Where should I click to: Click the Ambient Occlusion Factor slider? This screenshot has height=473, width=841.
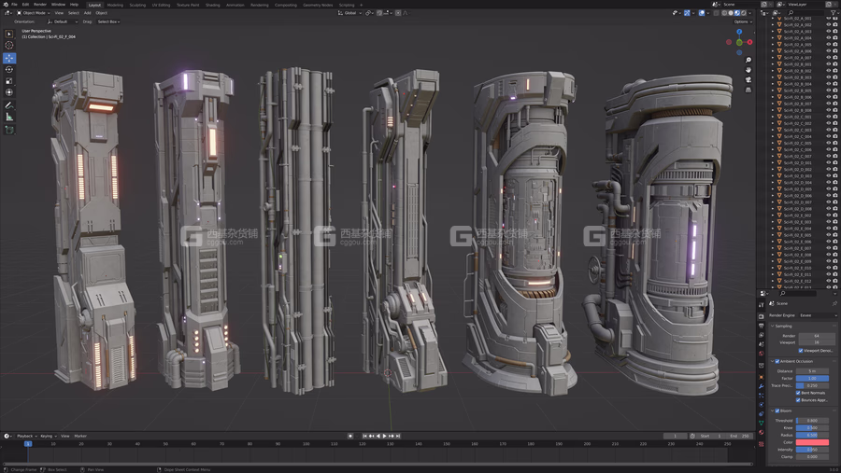(x=812, y=378)
